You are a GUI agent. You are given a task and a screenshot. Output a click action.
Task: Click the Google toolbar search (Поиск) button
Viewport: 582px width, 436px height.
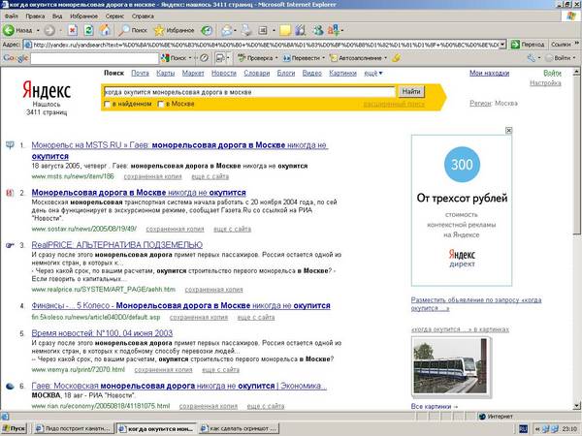click(174, 58)
